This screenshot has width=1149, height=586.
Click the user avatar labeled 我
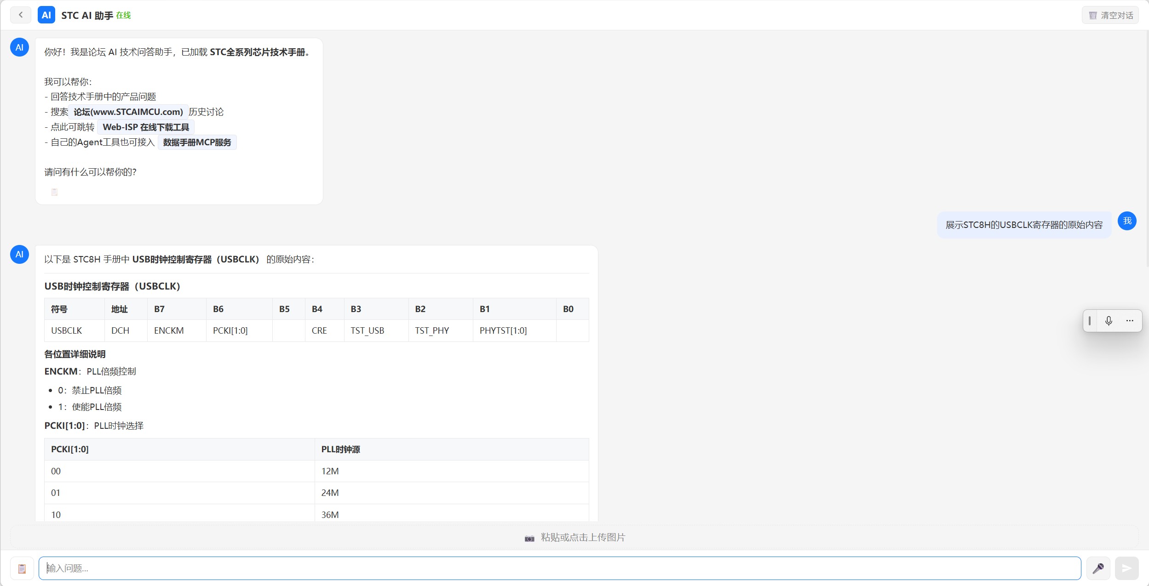1127,221
